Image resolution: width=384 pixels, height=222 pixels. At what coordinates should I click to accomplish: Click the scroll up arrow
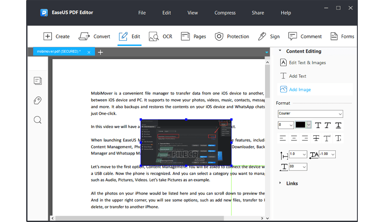click(x=267, y=62)
